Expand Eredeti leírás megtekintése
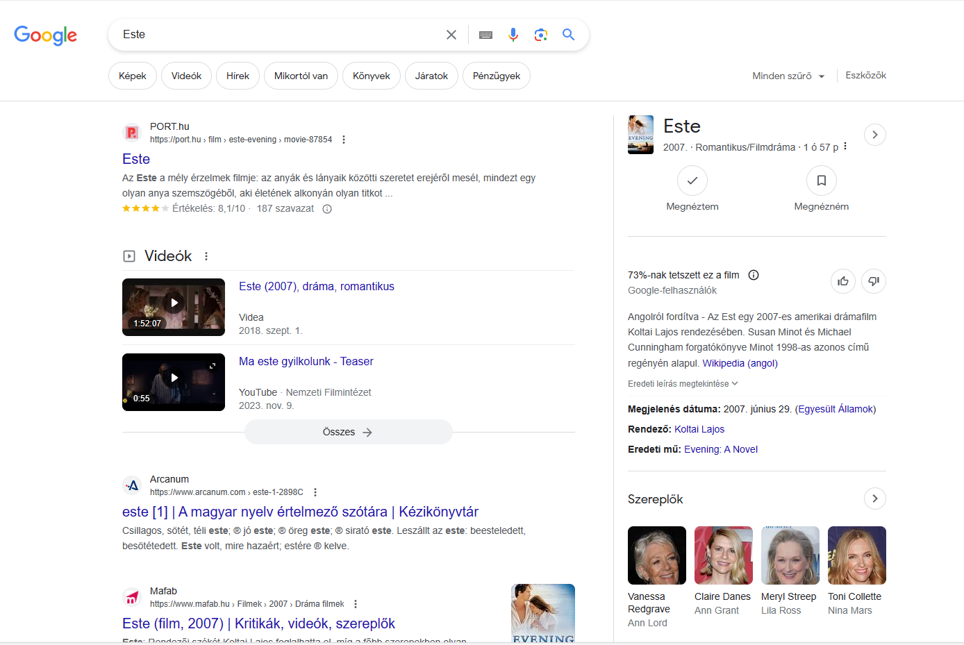Viewport: 964px width, 645px height. 683,384
